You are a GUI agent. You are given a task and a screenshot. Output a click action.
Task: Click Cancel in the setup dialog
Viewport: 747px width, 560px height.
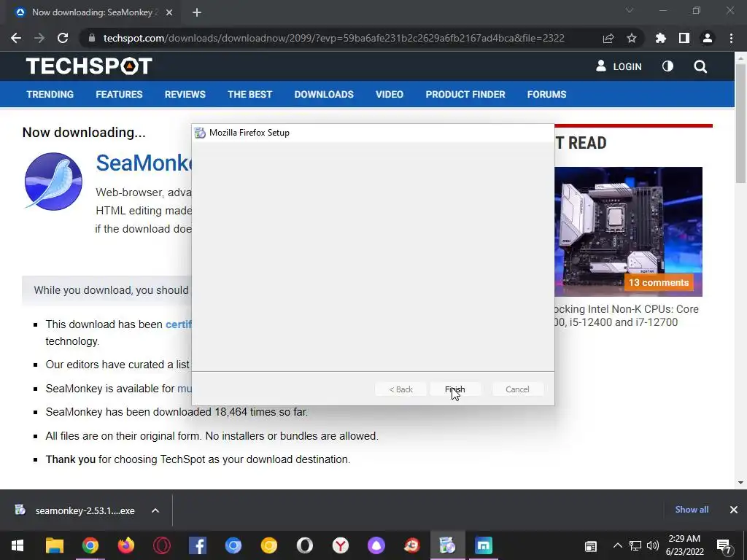tap(517, 389)
